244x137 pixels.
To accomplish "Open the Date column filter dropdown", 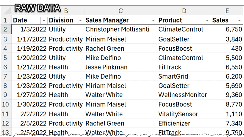I will [44, 20].
